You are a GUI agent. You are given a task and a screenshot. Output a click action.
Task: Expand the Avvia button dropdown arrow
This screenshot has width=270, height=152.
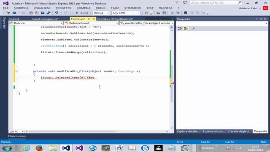(x=90, y=13)
